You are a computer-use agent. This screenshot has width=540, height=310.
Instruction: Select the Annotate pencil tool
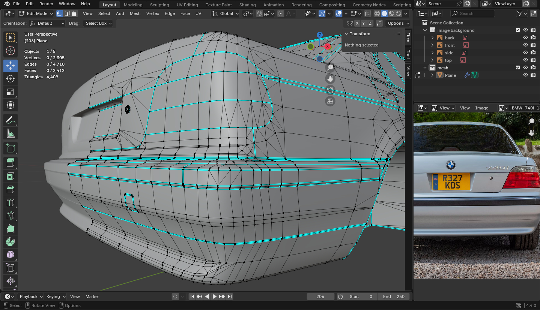11,120
